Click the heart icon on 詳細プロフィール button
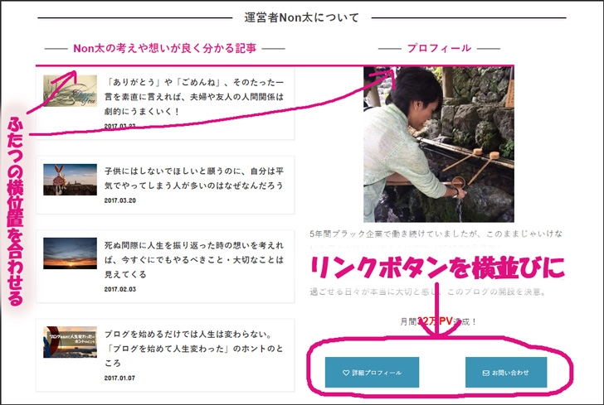 point(344,373)
